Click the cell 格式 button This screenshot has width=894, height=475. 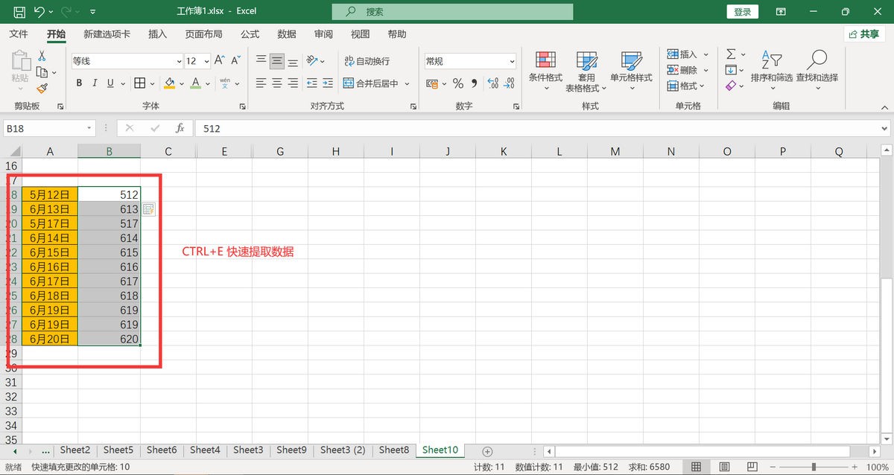point(685,86)
